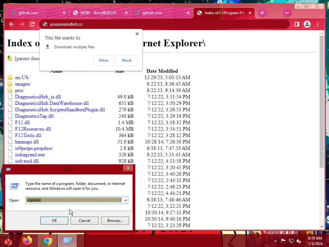
Task: Click the en-US folder icon
Action: 10,77
